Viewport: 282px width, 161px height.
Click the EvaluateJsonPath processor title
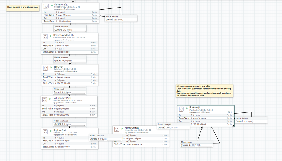pos(62,98)
